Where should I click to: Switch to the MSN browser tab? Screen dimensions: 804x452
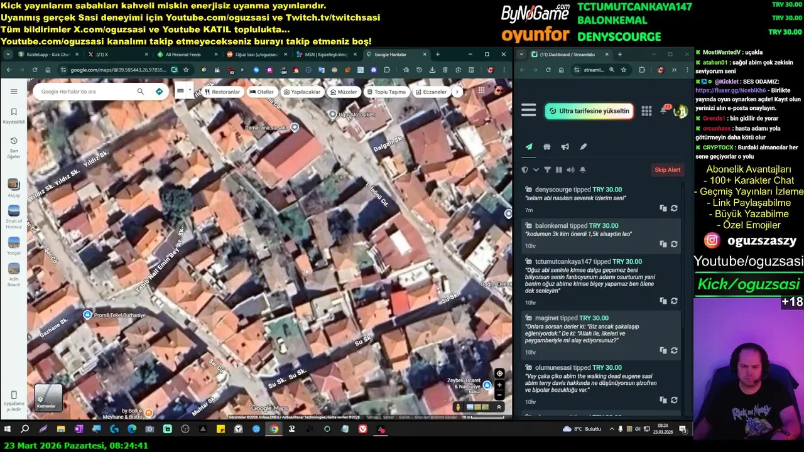point(325,55)
